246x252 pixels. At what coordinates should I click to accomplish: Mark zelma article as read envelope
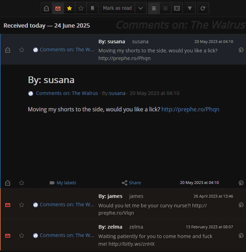[8, 236]
